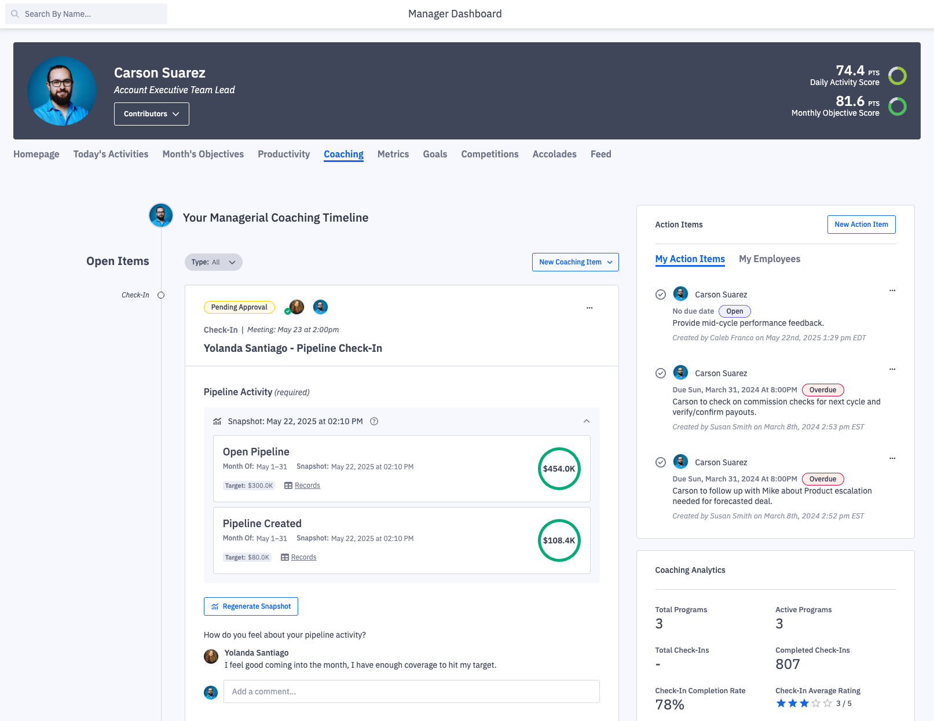
Task: Open the Type: All filter dropdown
Action: 213,262
